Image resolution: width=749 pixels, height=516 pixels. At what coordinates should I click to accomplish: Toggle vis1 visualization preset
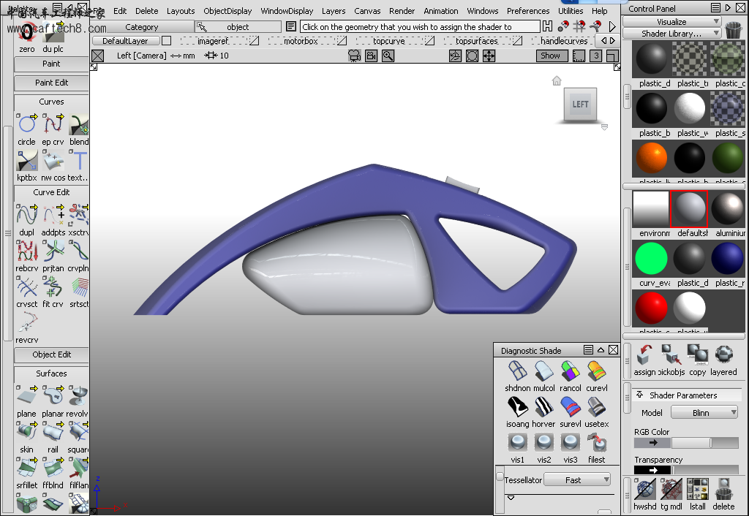click(x=517, y=442)
